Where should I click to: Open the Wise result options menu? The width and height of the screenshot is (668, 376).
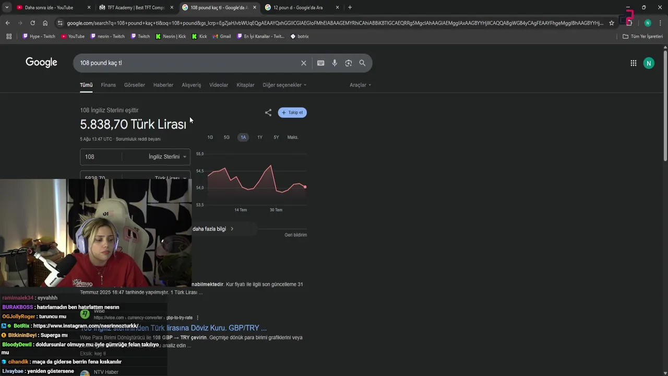pyautogui.click(x=197, y=318)
